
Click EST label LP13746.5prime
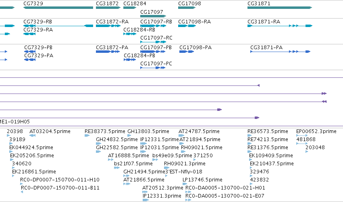(x=202, y=180)
